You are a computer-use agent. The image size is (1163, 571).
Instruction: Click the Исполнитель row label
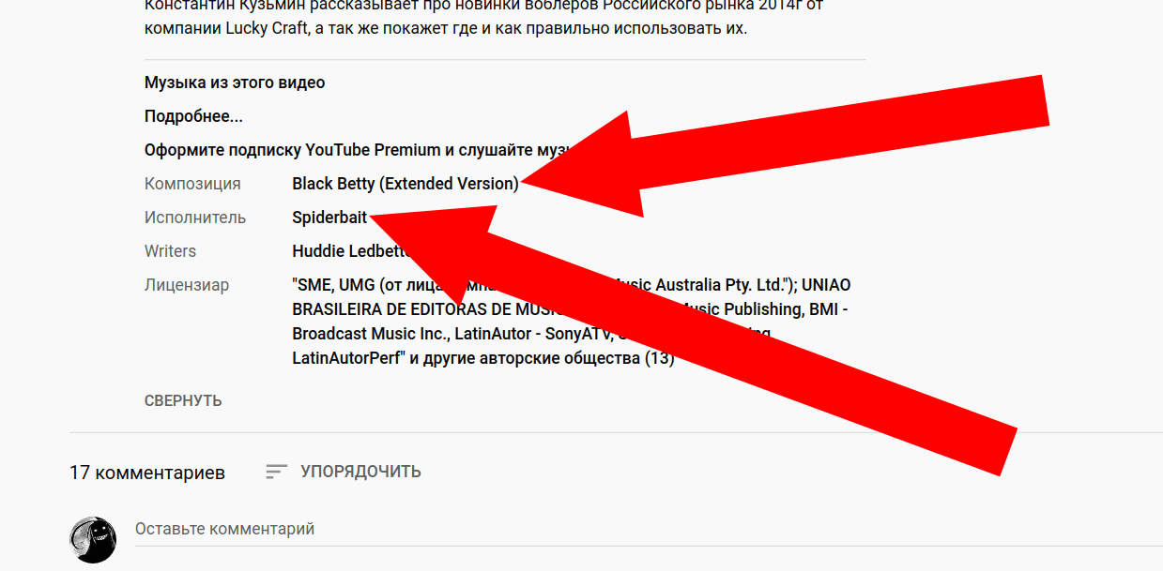195,218
